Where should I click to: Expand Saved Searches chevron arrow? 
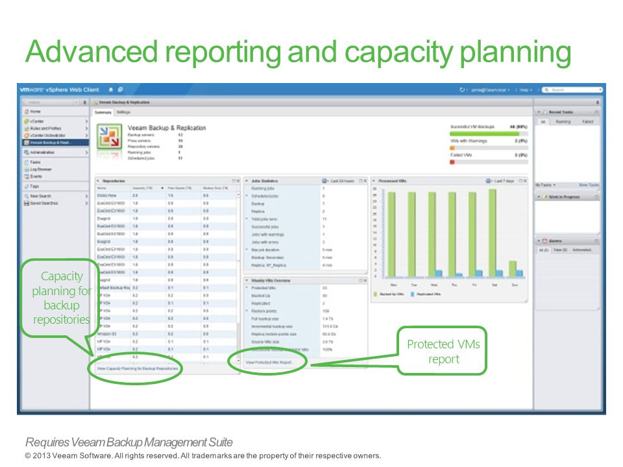pos(86,203)
